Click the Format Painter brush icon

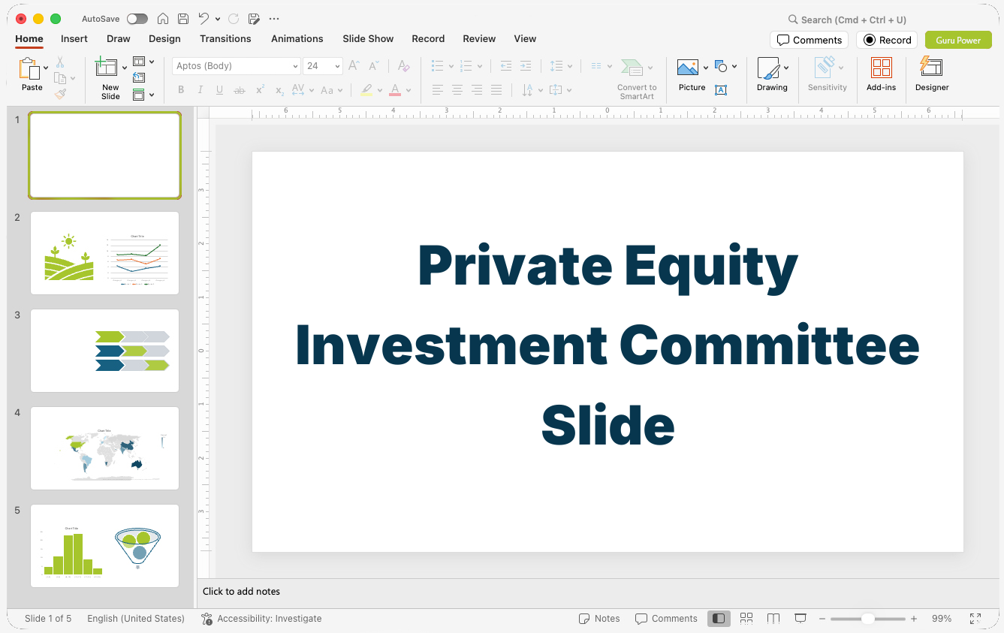(x=60, y=94)
